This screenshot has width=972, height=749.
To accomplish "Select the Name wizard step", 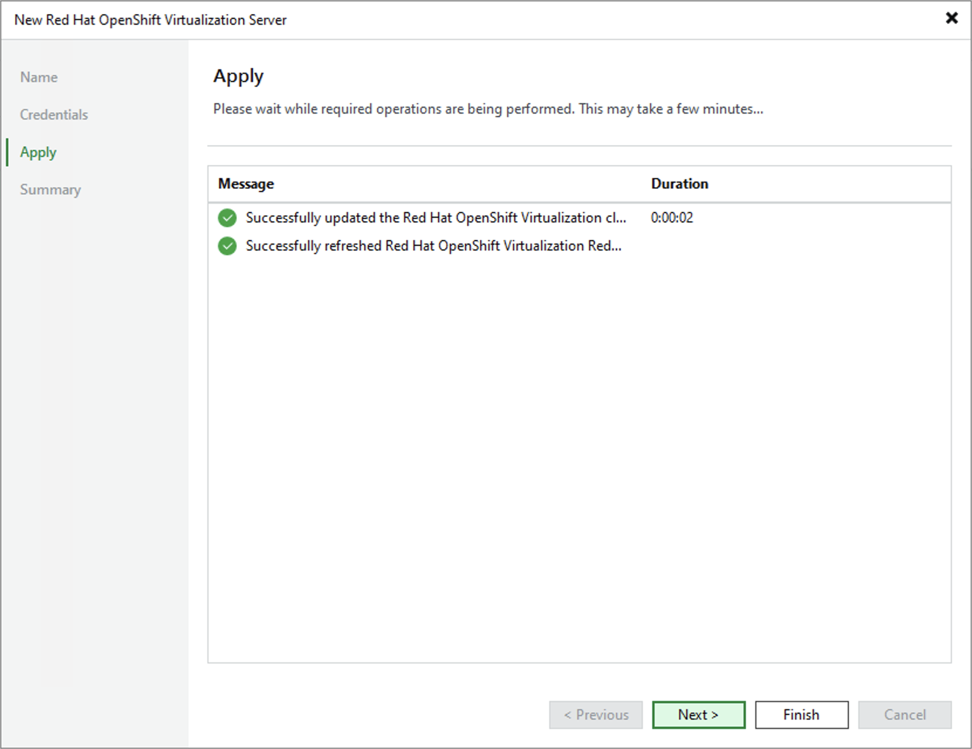I will click(39, 77).
